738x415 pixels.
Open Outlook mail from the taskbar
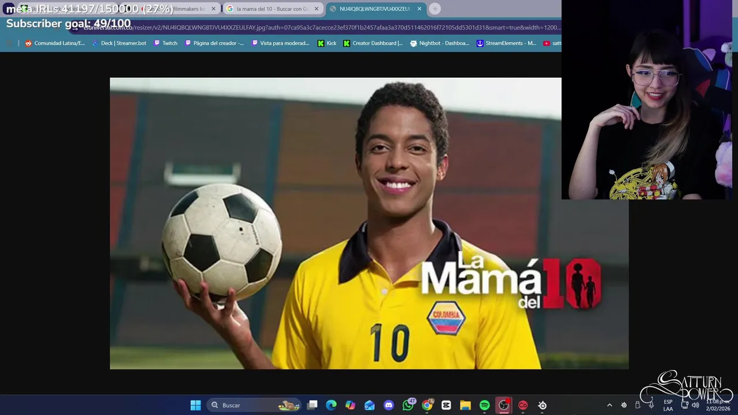369,405
